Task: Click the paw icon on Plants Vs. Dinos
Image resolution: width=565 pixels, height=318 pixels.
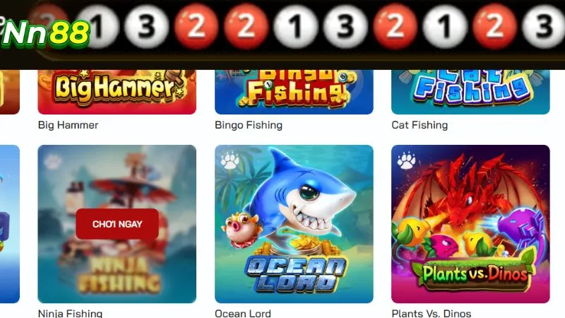Action: (407, 161)
